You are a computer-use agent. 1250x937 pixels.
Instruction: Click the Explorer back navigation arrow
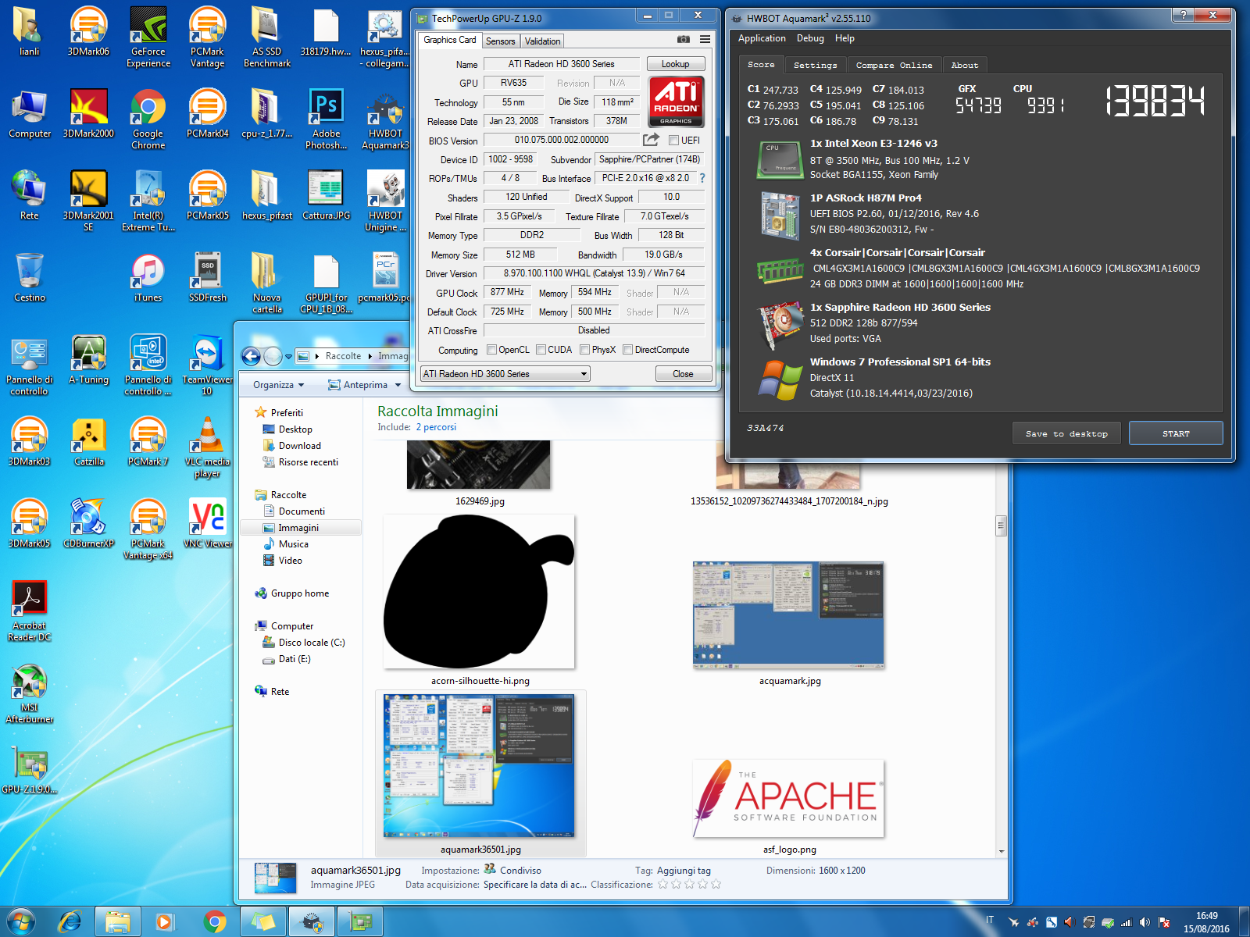[x=251, y=357]
